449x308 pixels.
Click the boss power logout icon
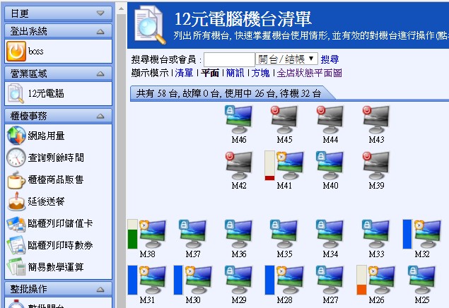tap(16, 51)
